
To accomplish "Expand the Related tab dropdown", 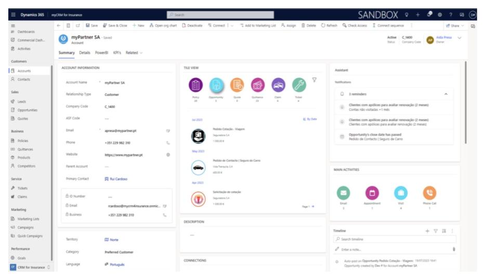I will tap(141, 53).
